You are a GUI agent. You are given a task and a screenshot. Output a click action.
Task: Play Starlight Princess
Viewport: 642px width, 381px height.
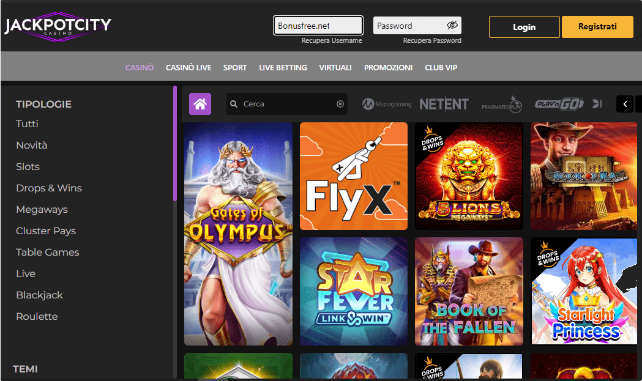[x=584, y=291]
